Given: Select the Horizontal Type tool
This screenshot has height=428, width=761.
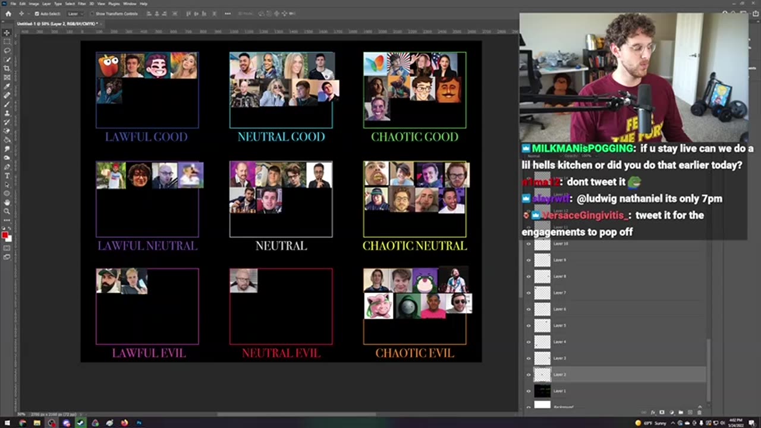Looking at the screenshot, I should pyautogui.click(x=7, y=175).
